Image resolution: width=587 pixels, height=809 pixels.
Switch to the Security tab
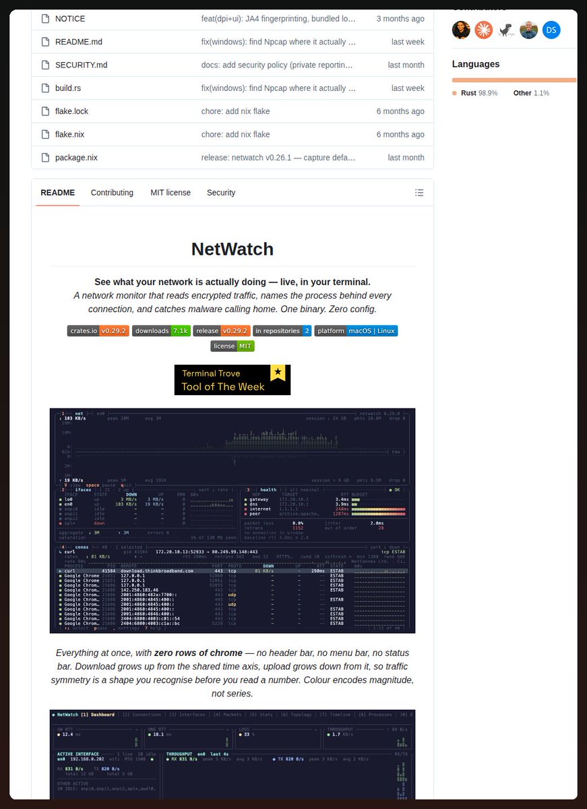click(x=221, y=193)
